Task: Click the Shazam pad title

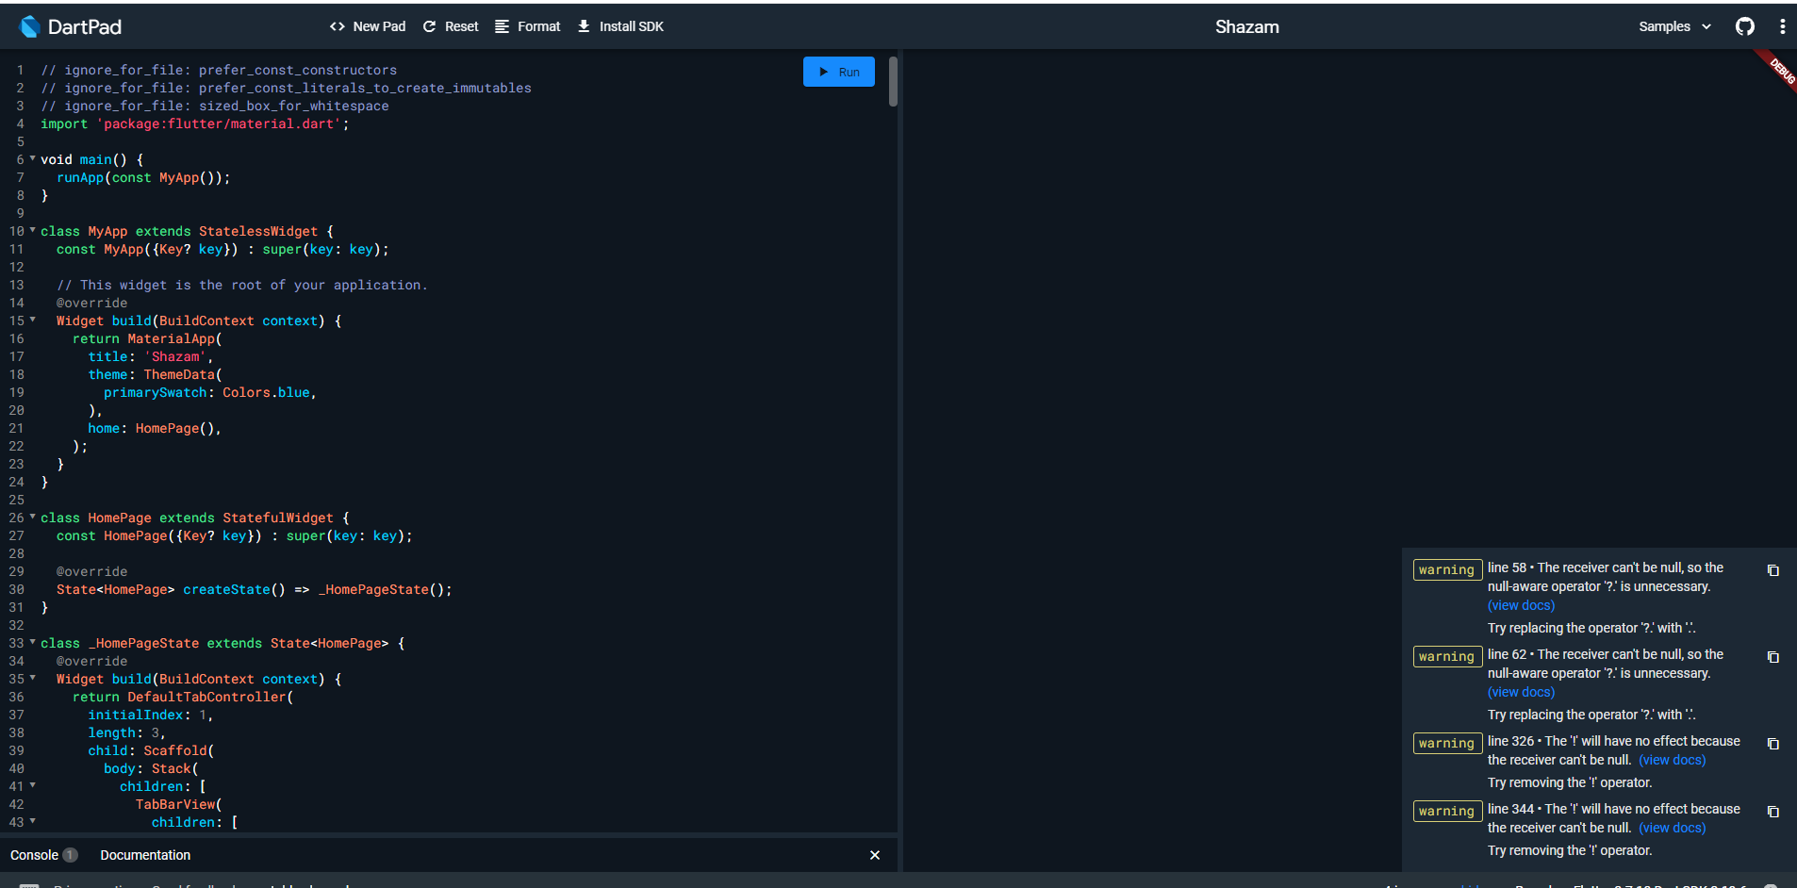Action: click(x=1246, y=26)
